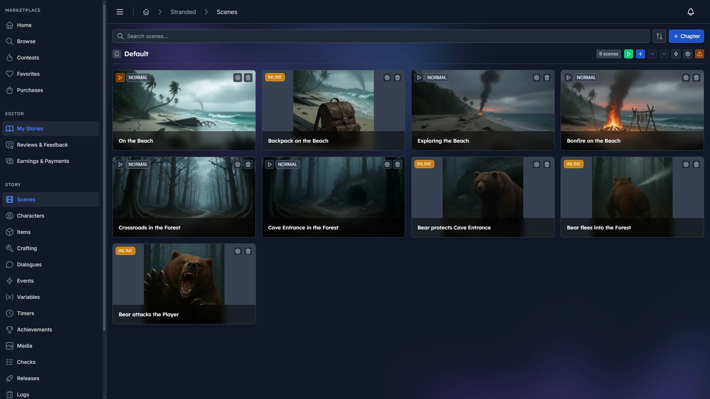Open the lightning actions icon for Default chapter
The height and width of the screenshot is (399, 710).
(676, 54)
